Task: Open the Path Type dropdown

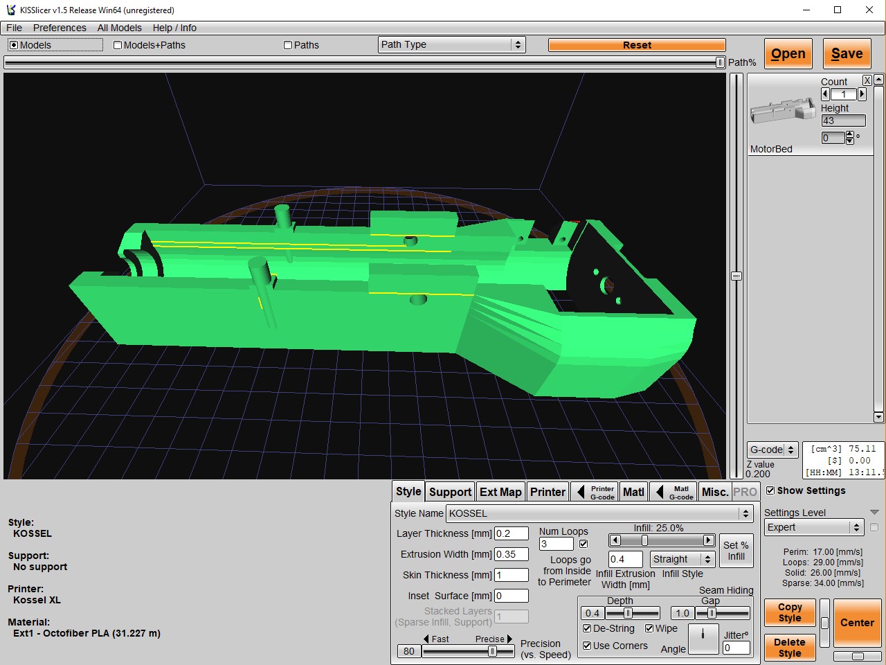Action: point(452,44)
